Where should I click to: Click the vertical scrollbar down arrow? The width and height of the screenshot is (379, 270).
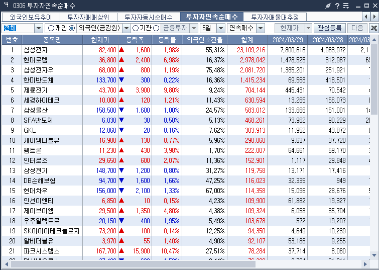[374, 255]
